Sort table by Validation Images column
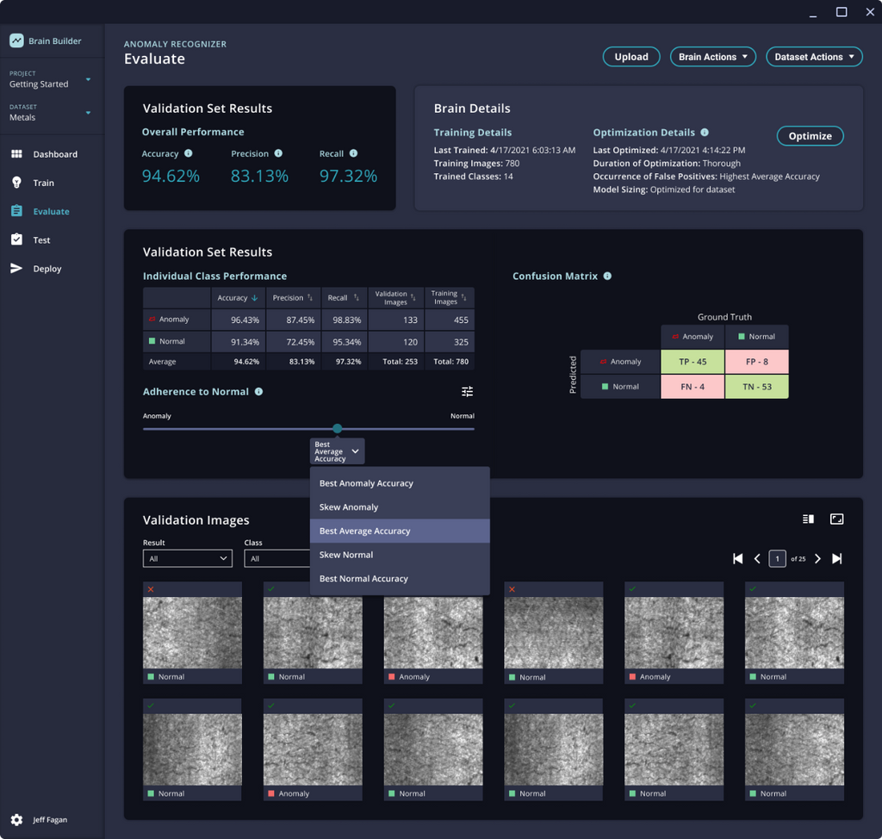The image size is (882, 839). pyautogui.click(x=394, y=298)
